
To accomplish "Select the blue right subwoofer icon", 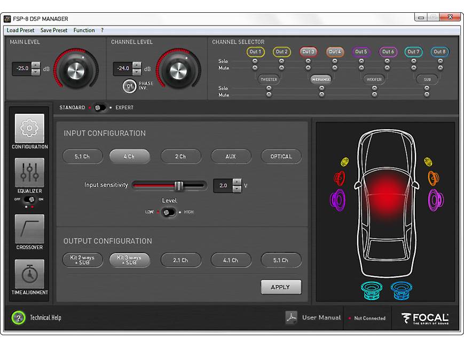I will [x=402, y=290].
